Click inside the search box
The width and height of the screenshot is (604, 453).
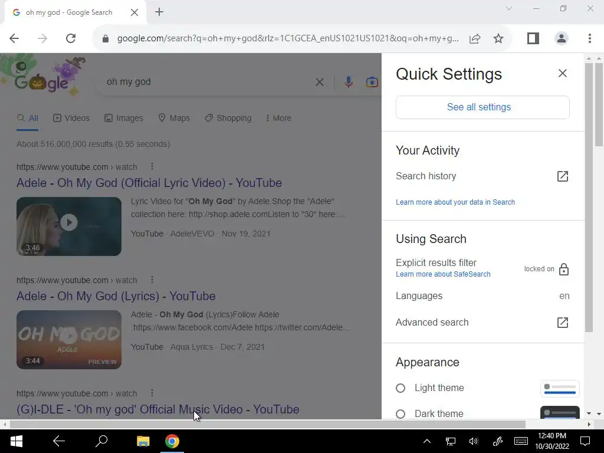[208, 81]
